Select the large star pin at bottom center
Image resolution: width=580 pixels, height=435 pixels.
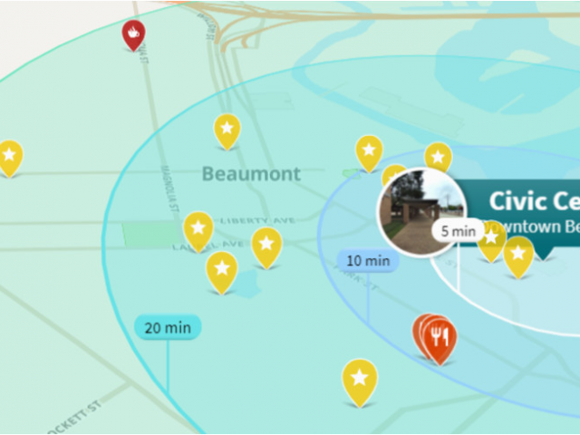(x=360, y=382)
